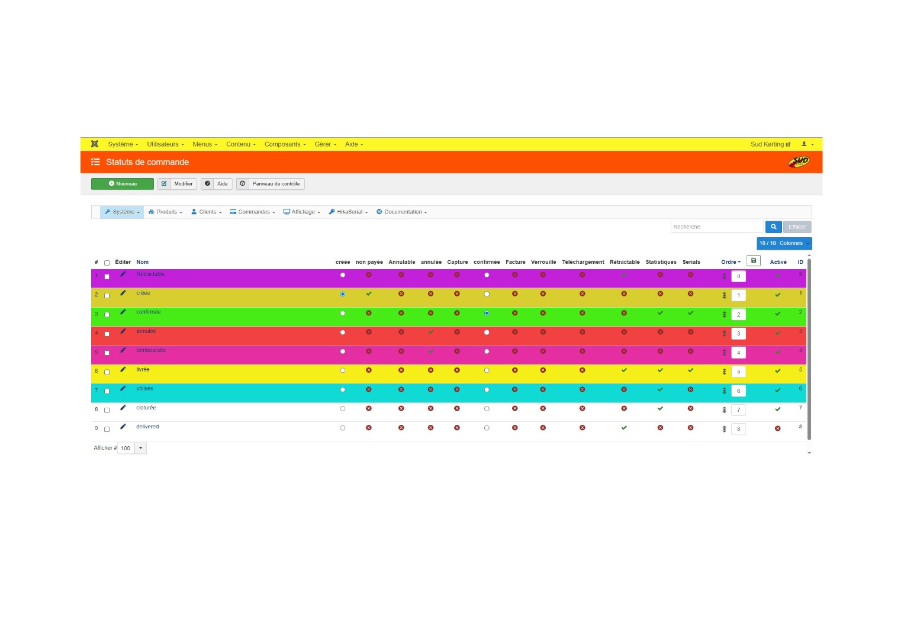Screen dimensions: 904x639
Task: Check the box for the delivered row
Action: pyautogui.click(x=107, y=430)
